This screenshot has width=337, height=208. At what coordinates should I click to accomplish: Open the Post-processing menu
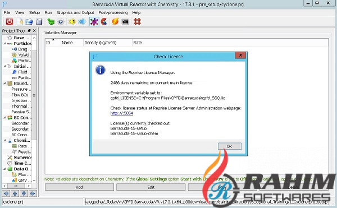pyautogui.click(x=113, y=13)
